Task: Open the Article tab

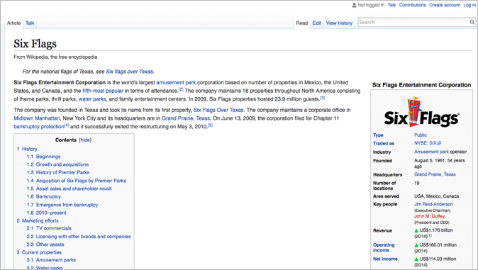Action: pos(13,23)
